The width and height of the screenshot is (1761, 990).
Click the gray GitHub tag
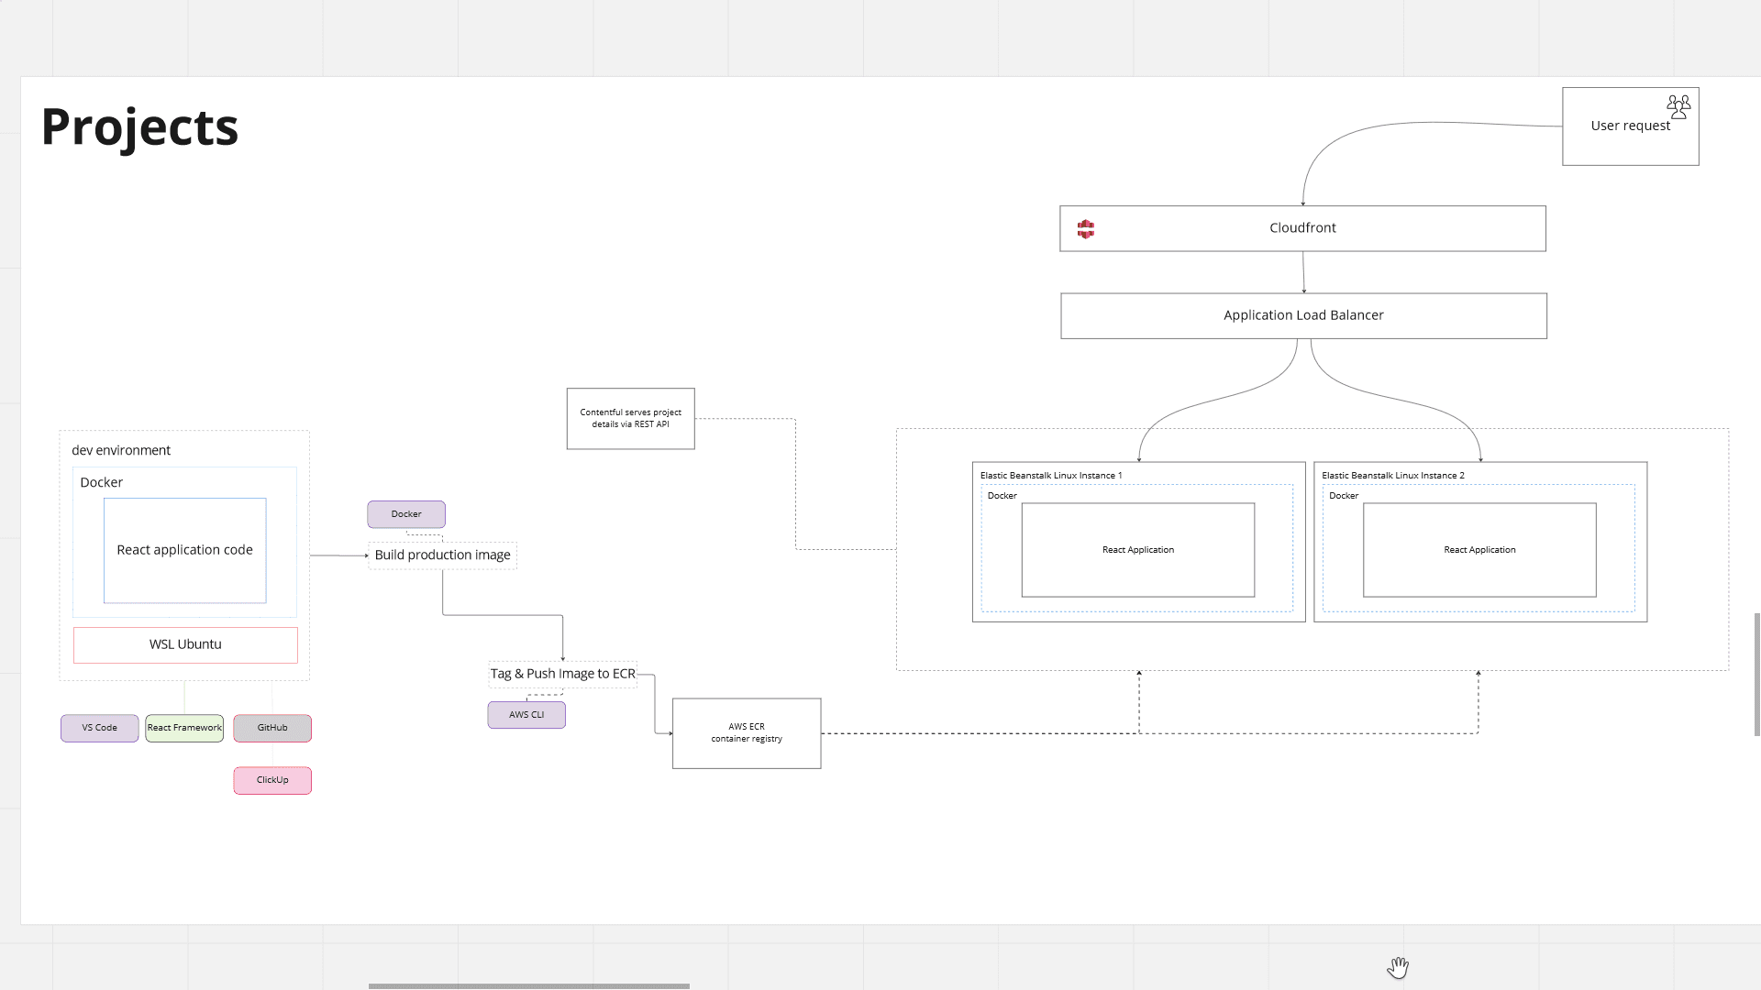[272, 728]
